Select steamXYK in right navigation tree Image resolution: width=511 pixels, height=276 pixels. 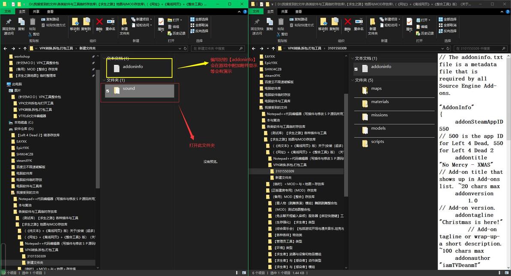click(x=273, y=75)
